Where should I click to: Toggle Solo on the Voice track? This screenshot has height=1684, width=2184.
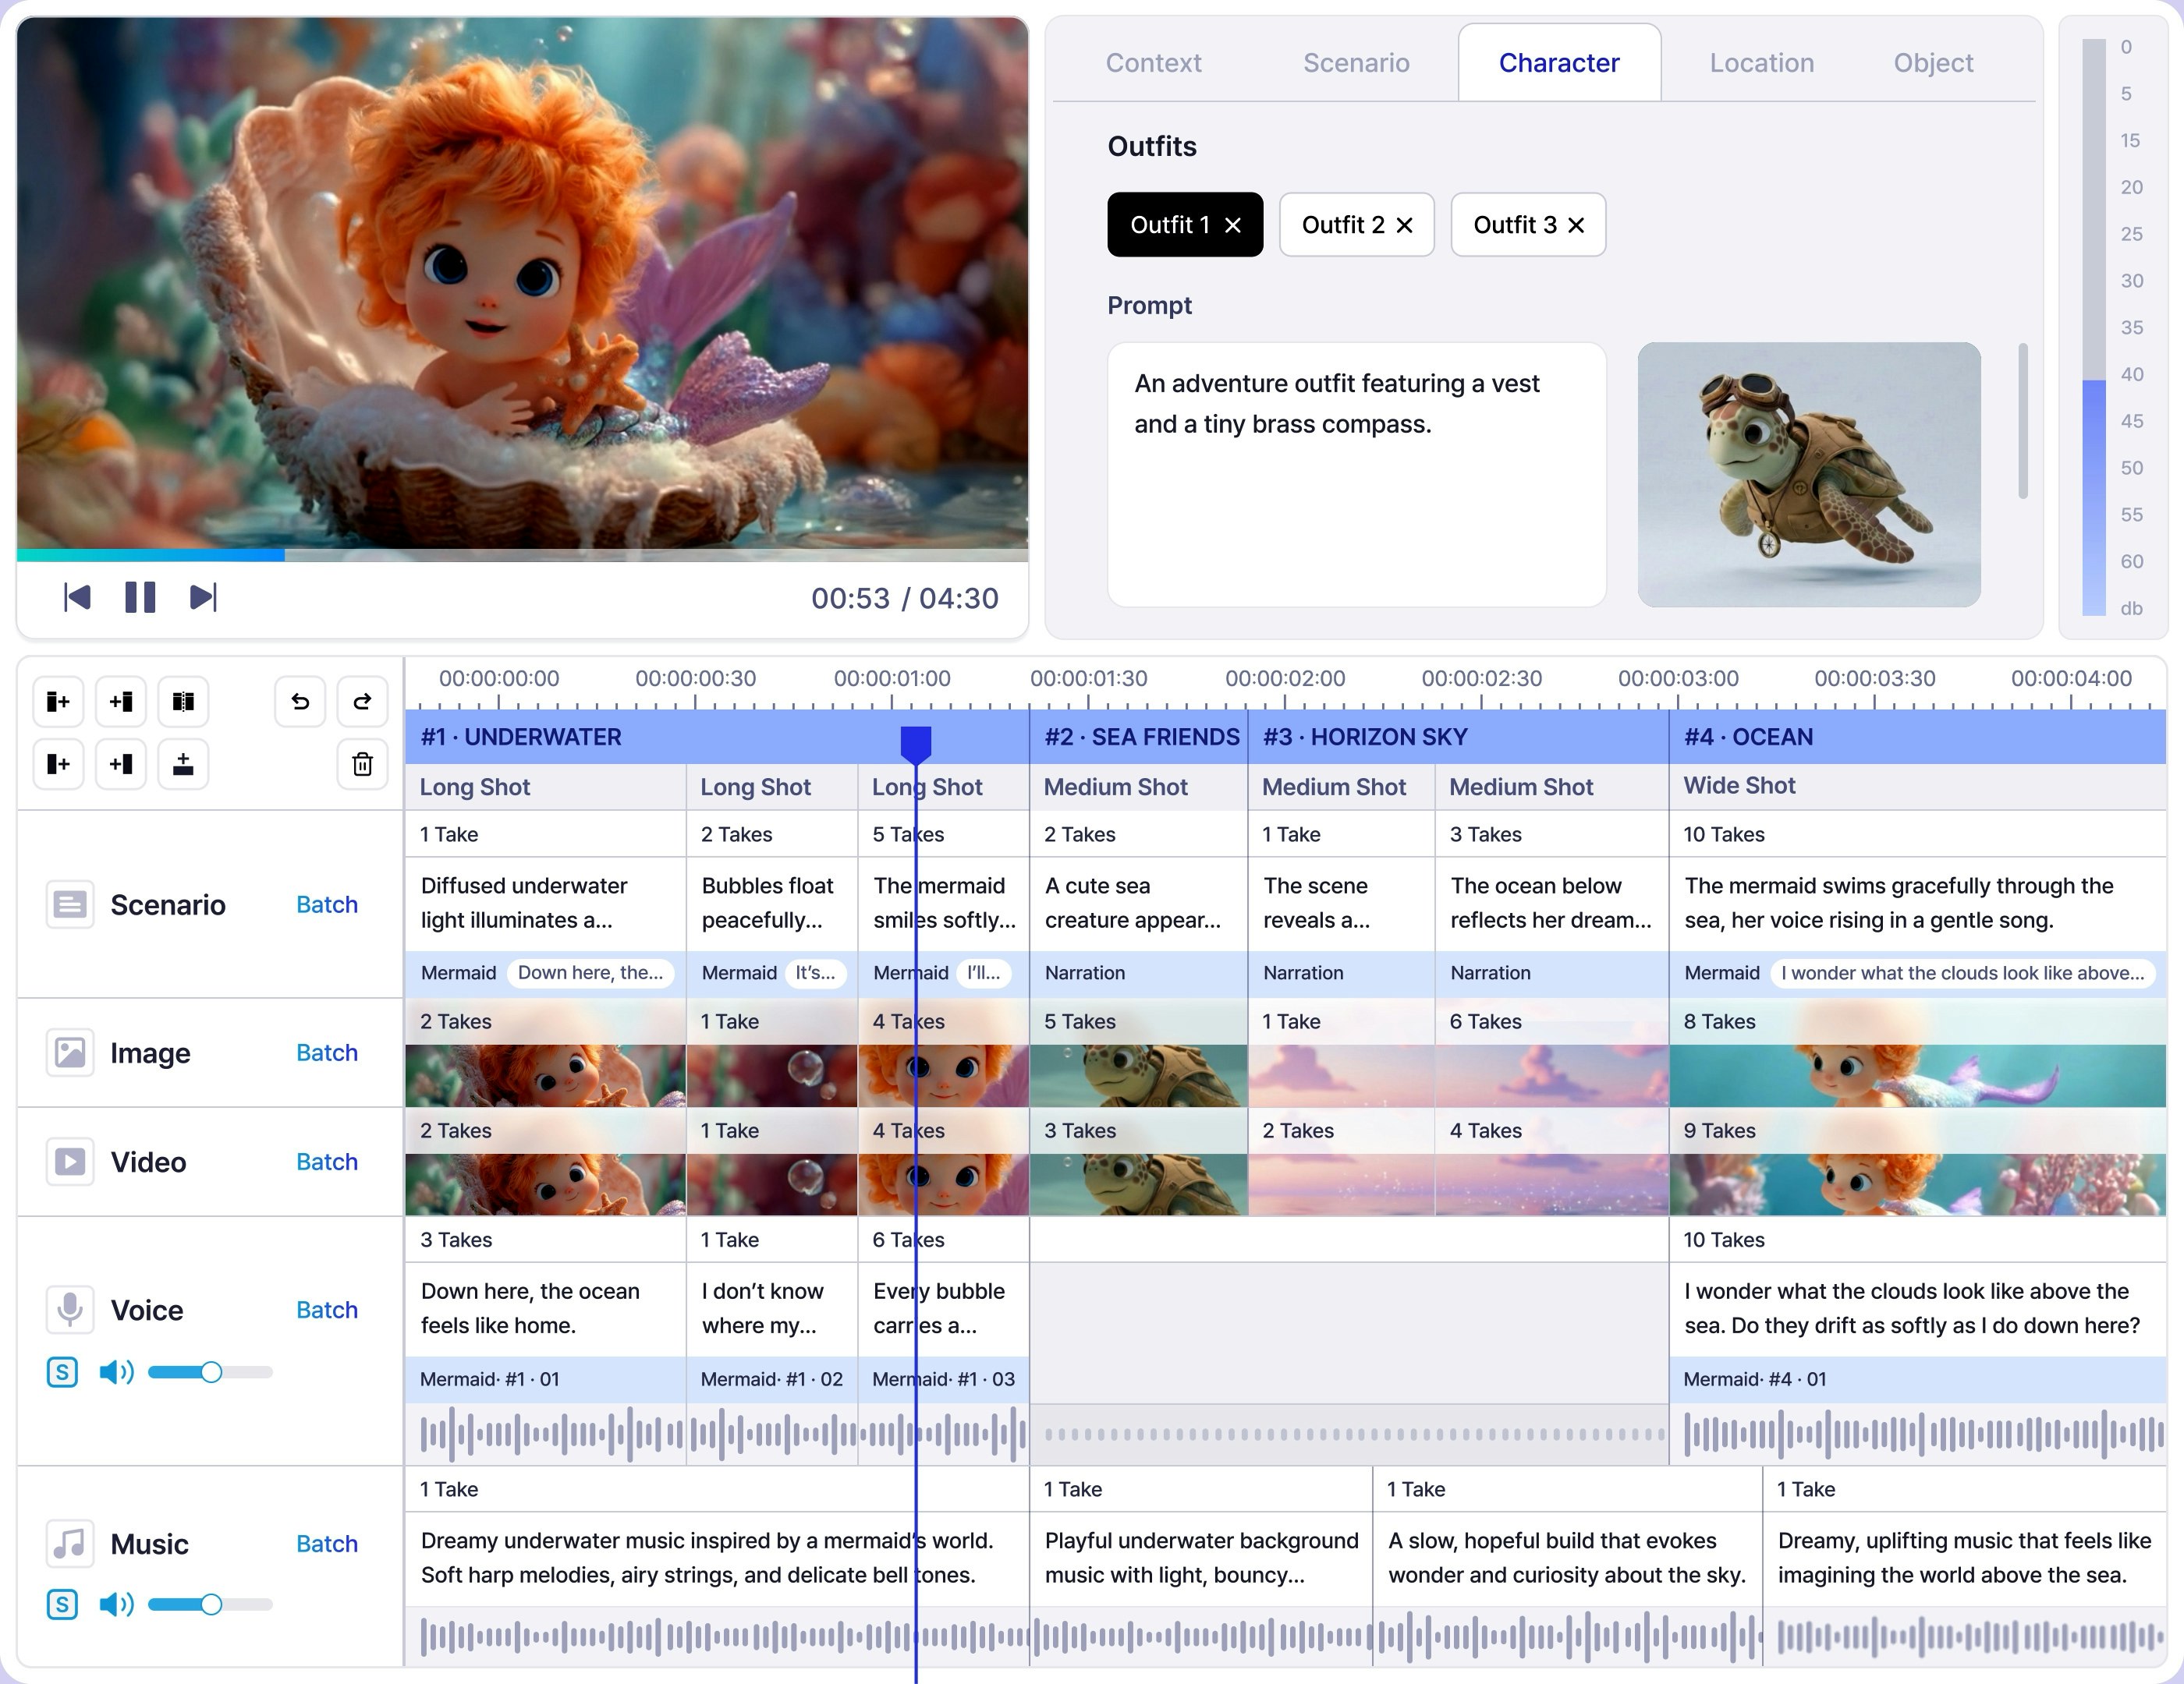[x=63, y=1372]
